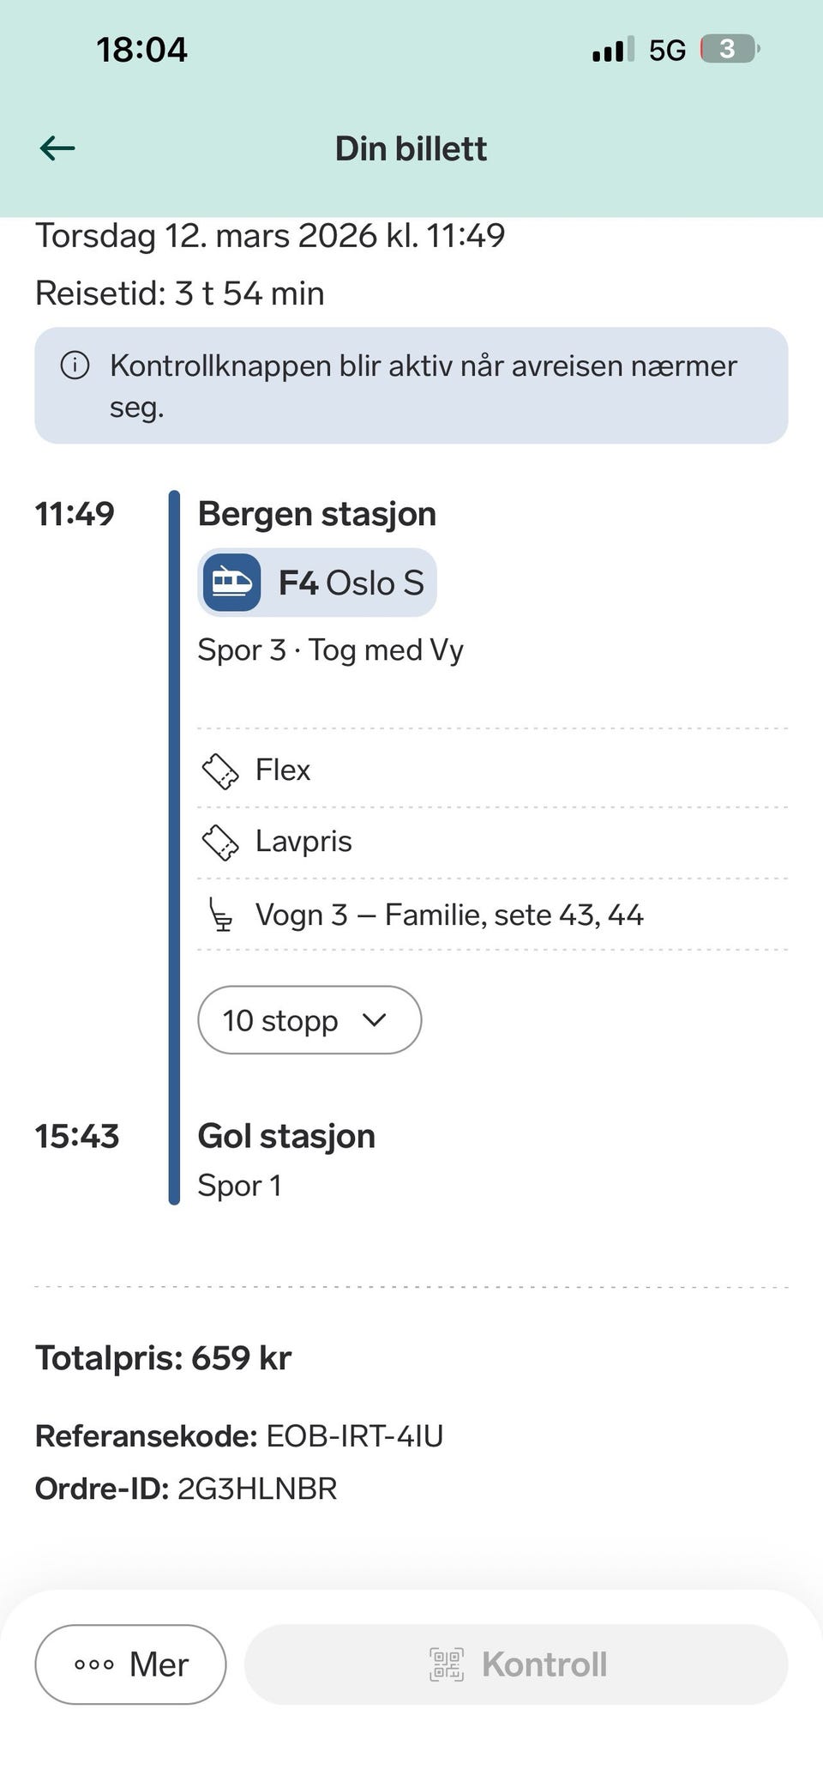Tap the train icon beside F4
The image size is (823, 1782).
(231, 583)
